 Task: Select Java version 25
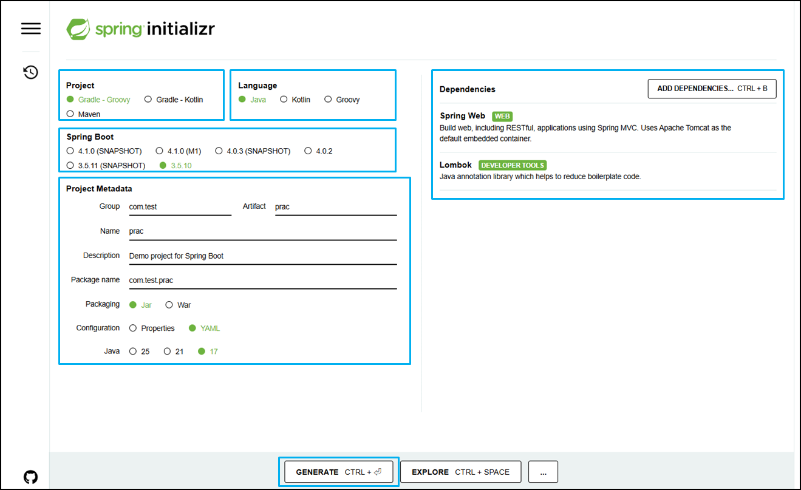140,352
